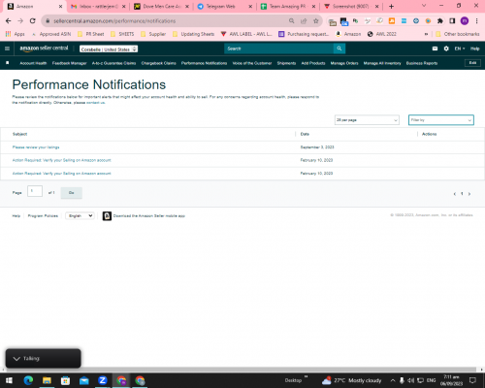Open the PR Sheet bookmark folder
The image size is (485, 388).
coord(91,34)
